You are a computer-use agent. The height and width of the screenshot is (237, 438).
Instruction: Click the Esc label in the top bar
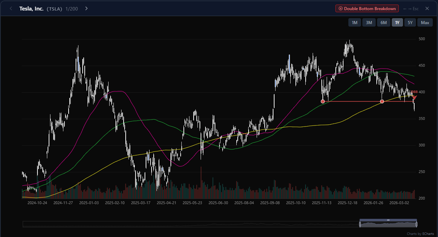tap(416, 8)
